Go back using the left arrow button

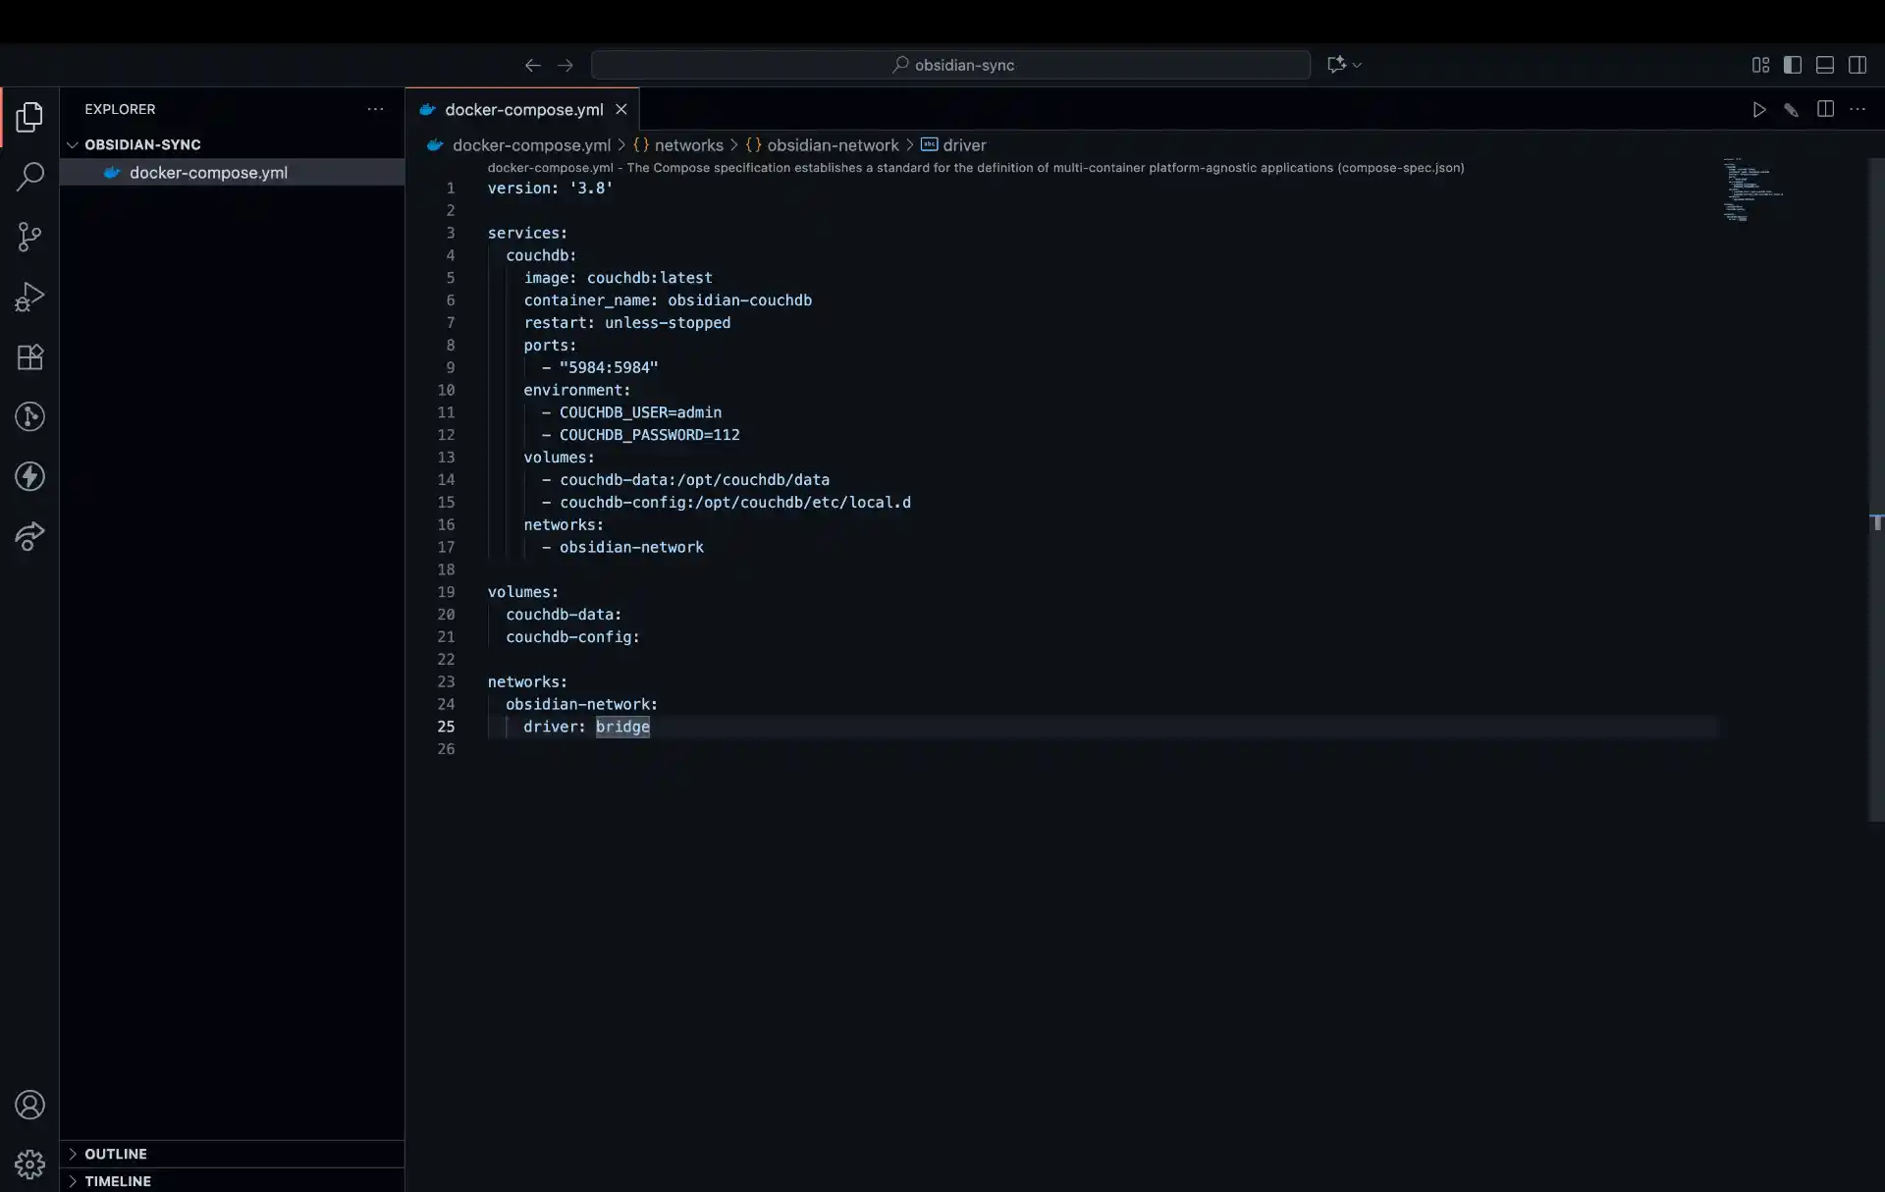(532, 65)
